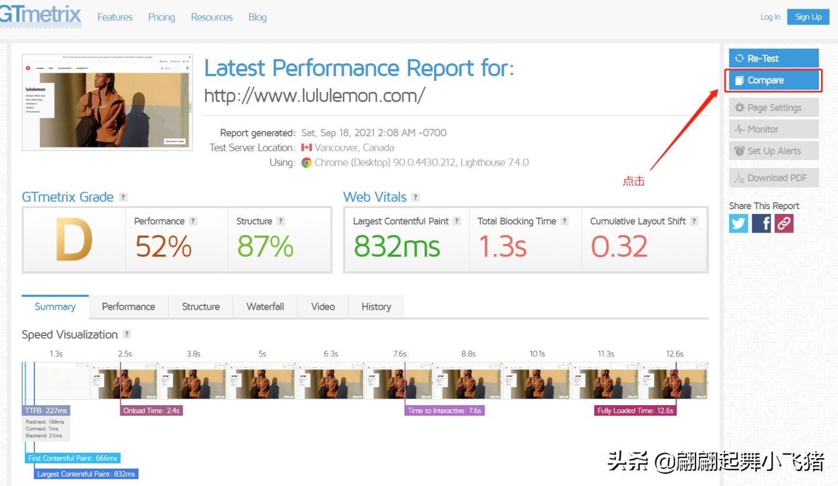
Task: Click Fully Loaded Time: 12.6s marker
Action: coord(635,410)
